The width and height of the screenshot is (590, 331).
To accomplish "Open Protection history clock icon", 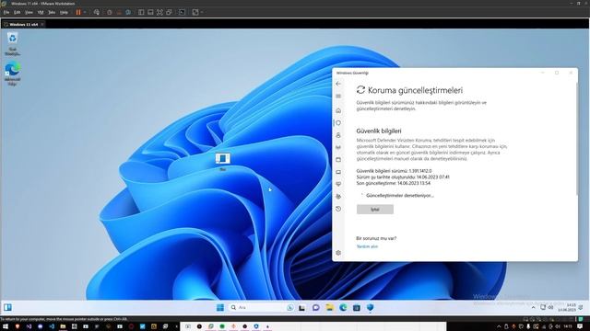I will (x=338, y=209).
